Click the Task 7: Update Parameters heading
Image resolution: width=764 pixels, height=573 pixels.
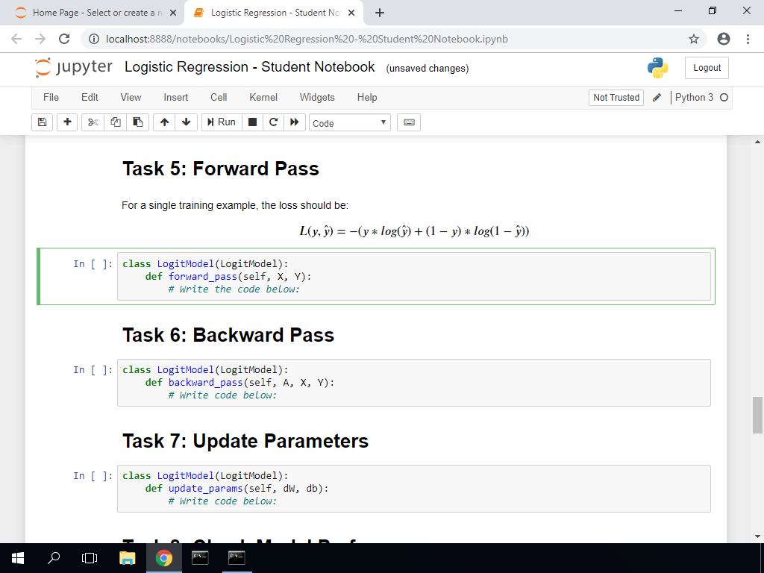[x=245, y=441]
